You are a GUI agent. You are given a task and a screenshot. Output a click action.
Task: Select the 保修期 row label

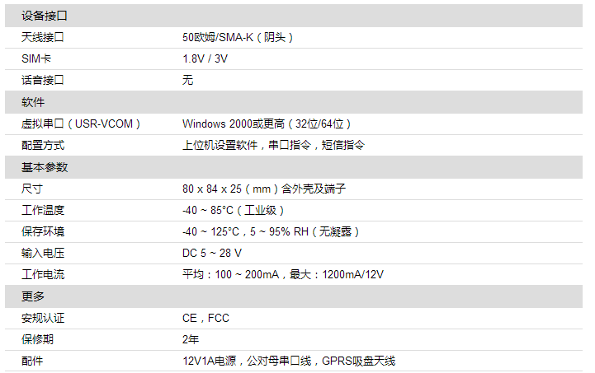point(37,339)
